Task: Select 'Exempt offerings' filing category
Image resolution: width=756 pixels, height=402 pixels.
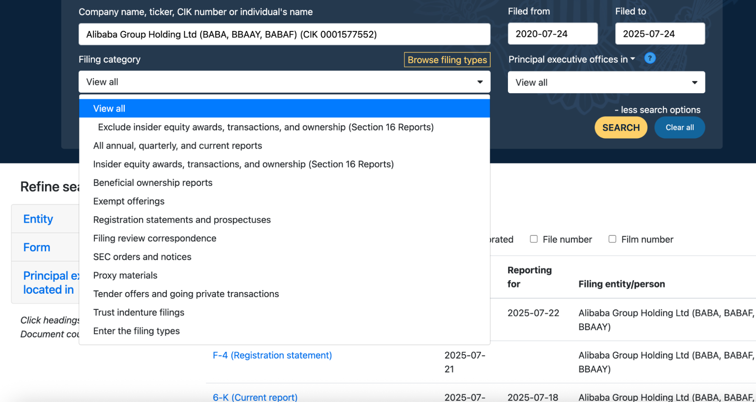Action: point(129,201)
